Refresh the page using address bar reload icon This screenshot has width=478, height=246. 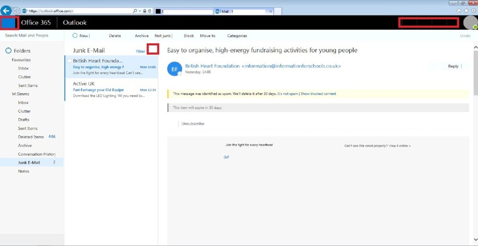(150, 11)
